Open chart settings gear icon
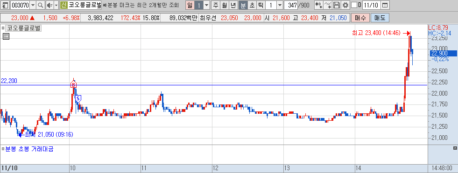 (x=345, y=5)
